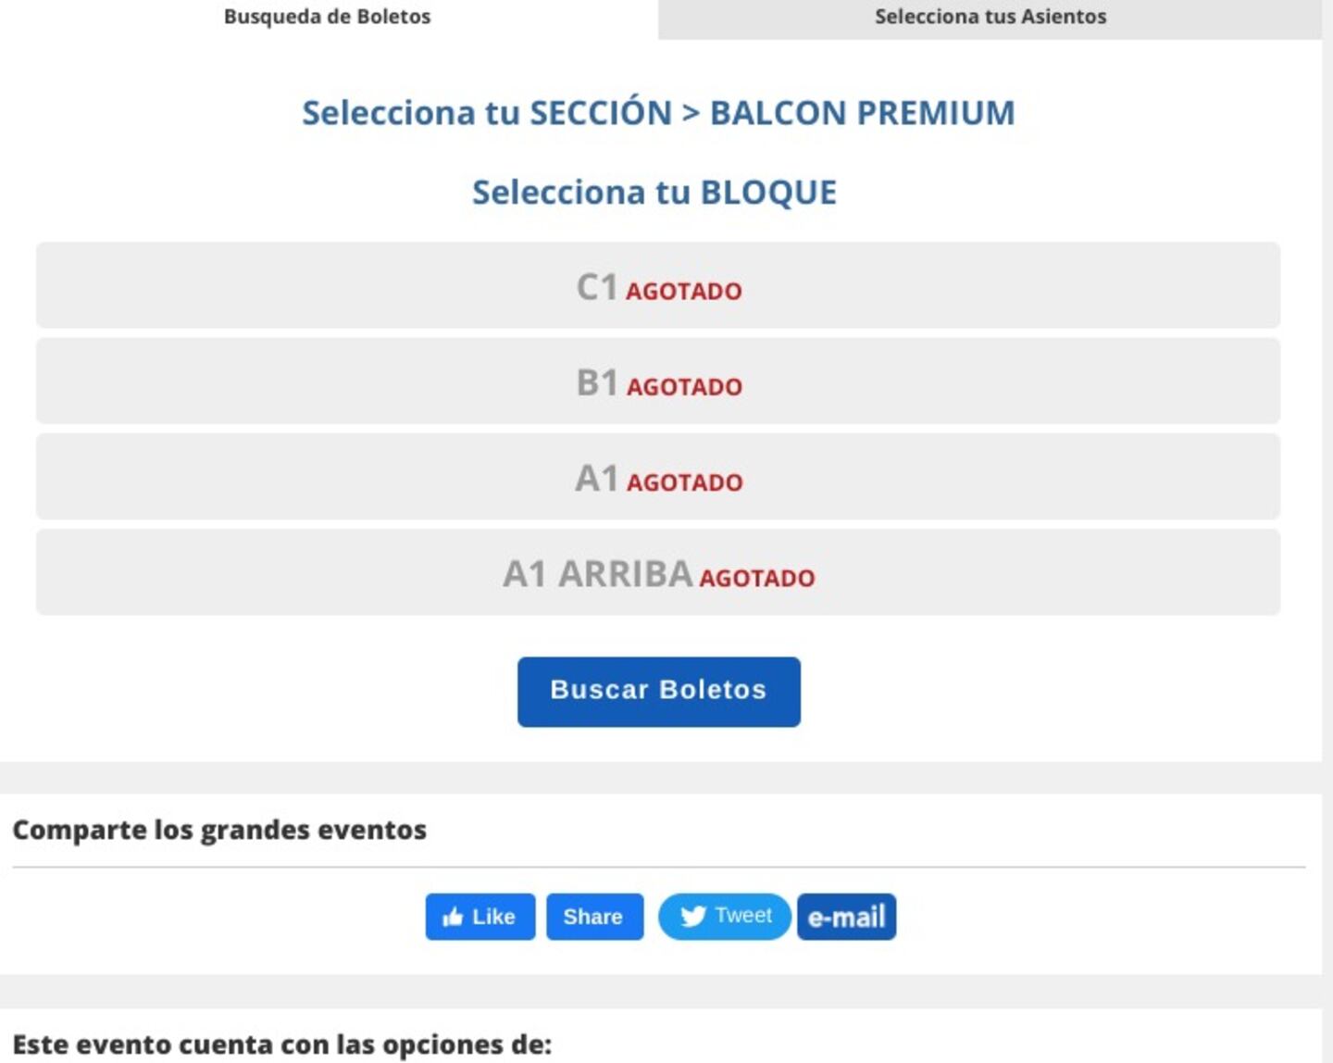
Task: Open the e-mail sharing option
Action: click(x=845, y=917)
